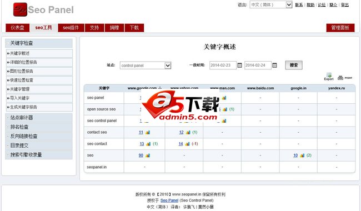Click the google.in column header

click(298, 88)
